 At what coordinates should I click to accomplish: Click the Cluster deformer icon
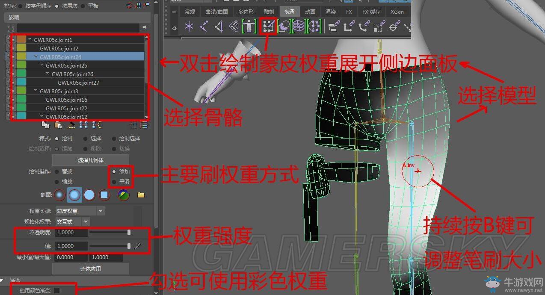314,27
